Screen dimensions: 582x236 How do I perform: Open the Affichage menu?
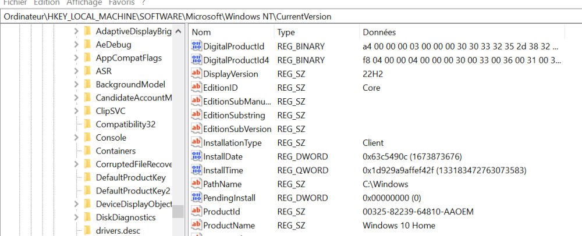pos(84,3)
